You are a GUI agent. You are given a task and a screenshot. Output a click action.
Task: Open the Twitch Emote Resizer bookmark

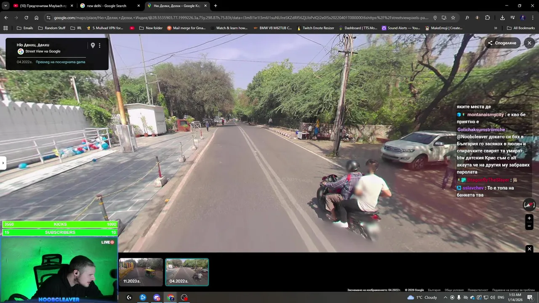point(315,28)
